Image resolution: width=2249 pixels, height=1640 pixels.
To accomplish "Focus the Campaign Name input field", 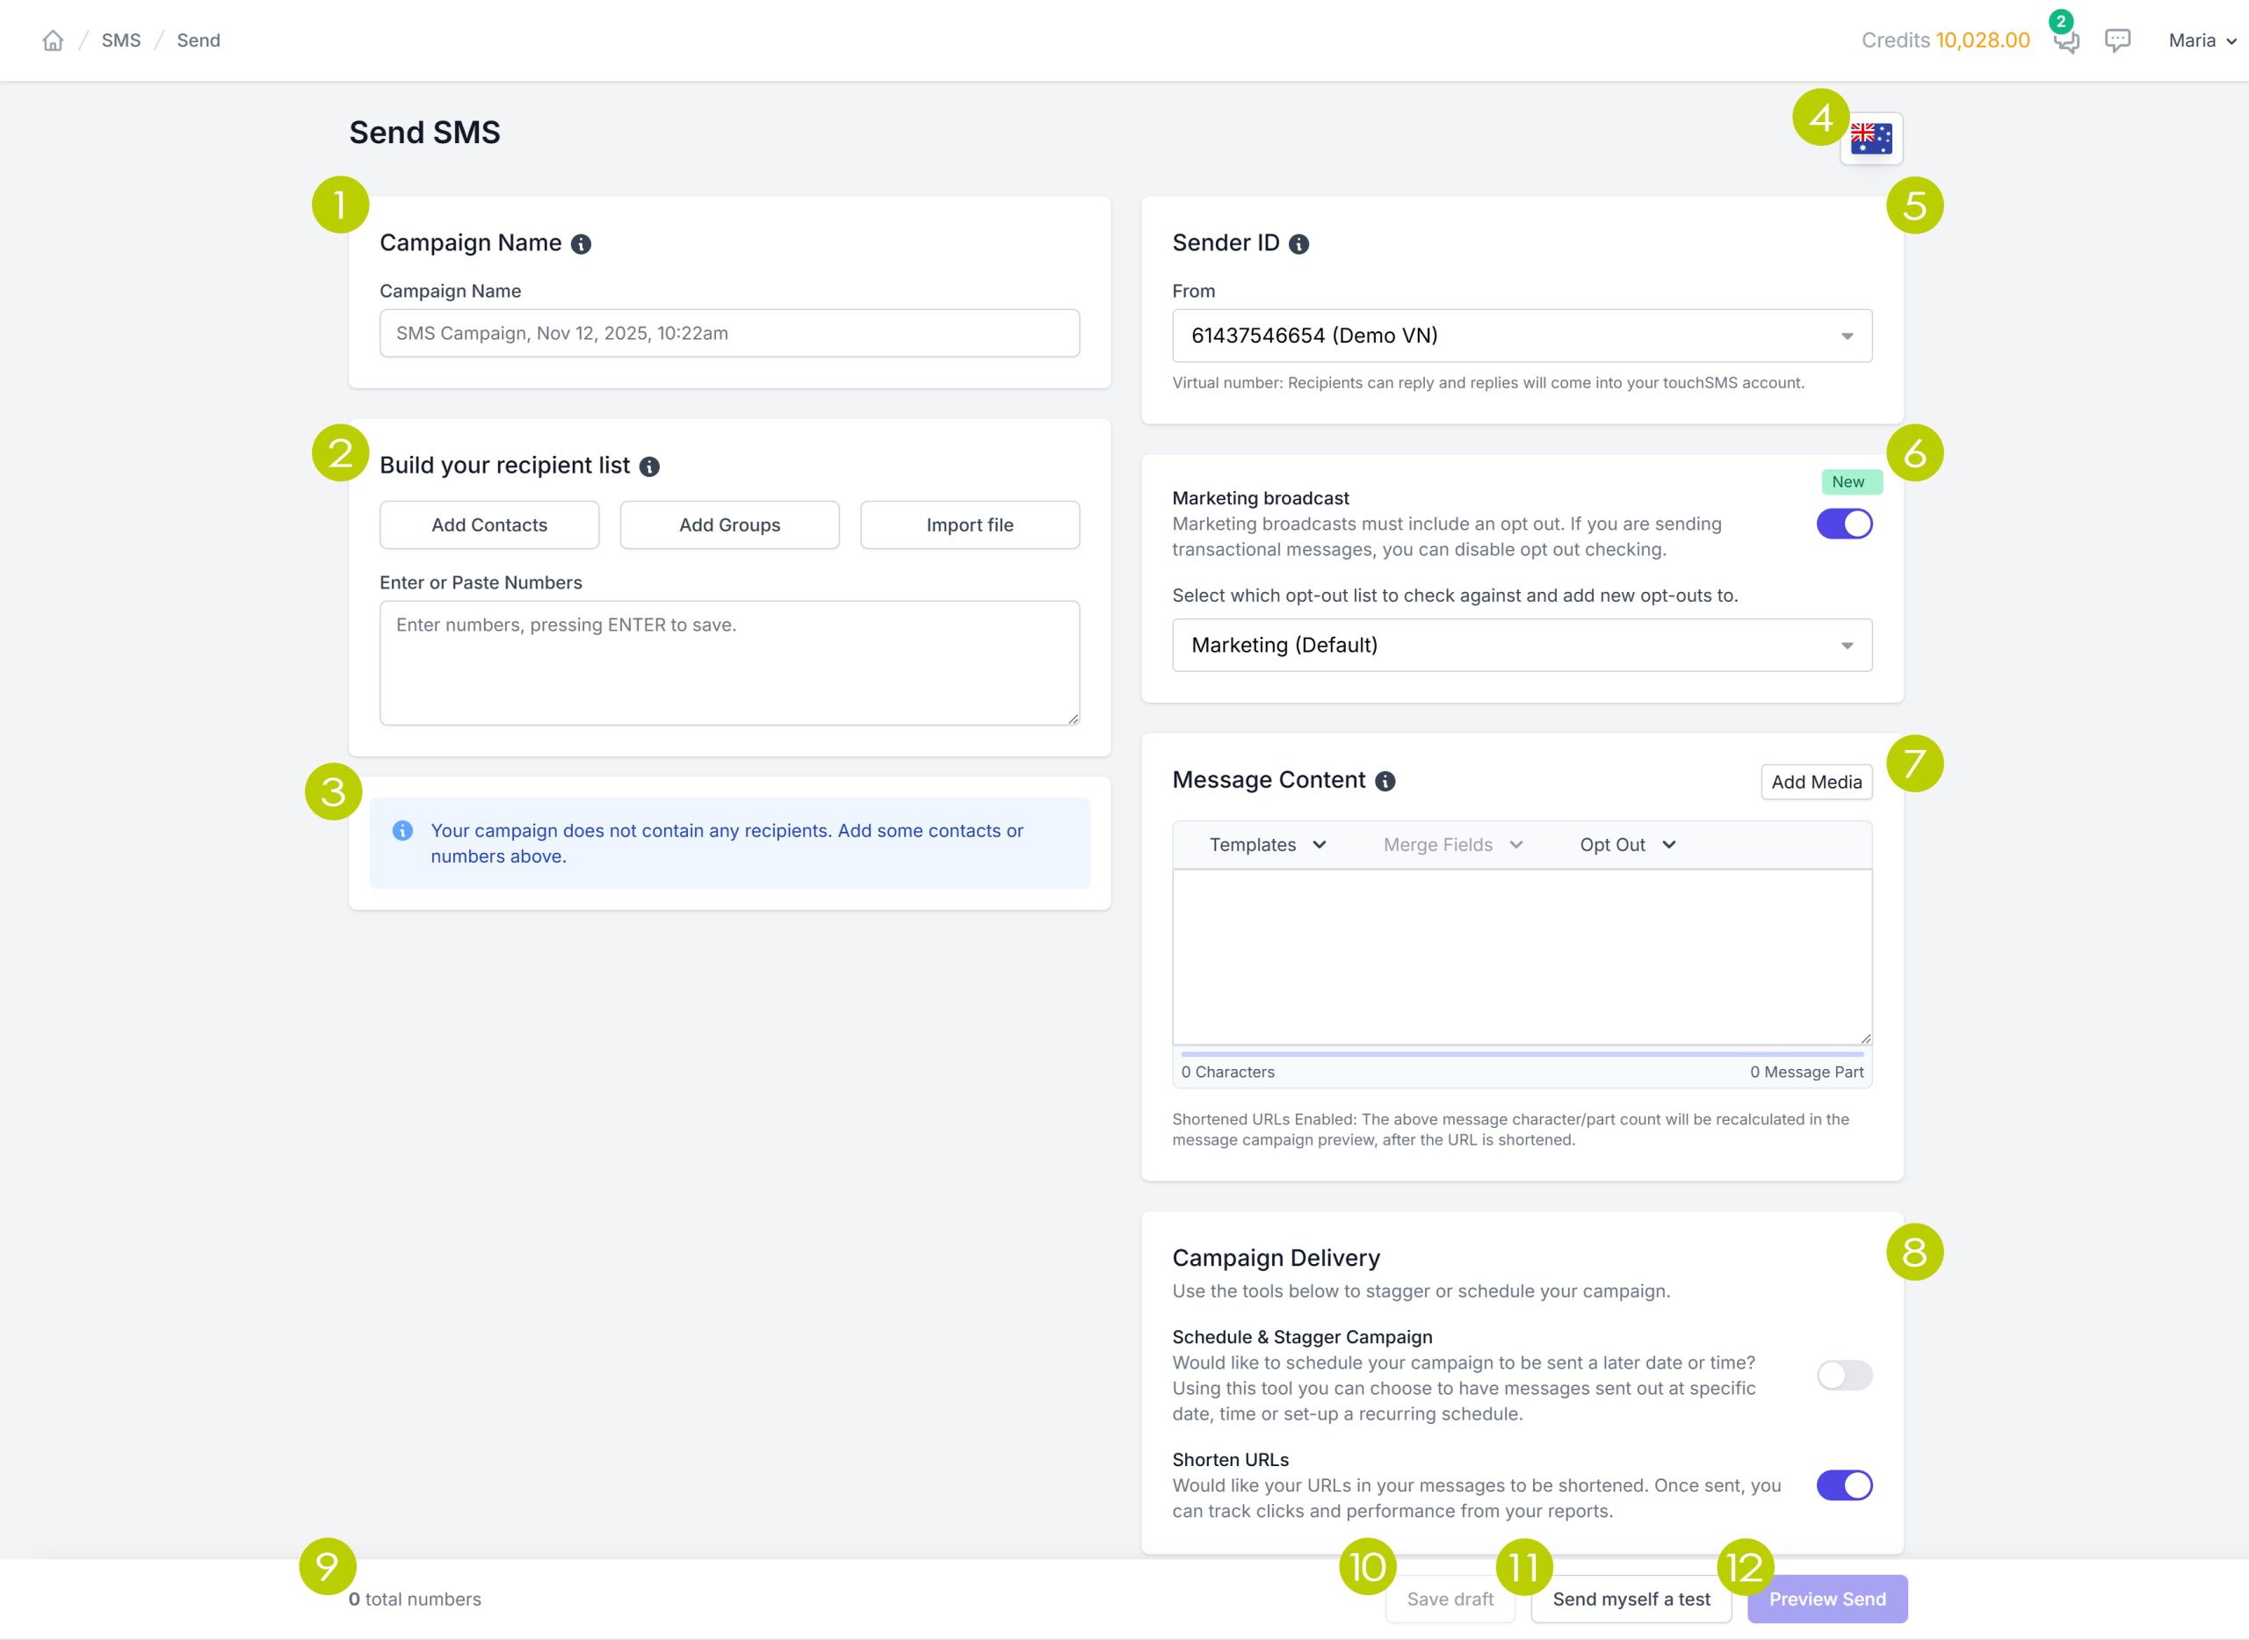I will pos(729,334).
